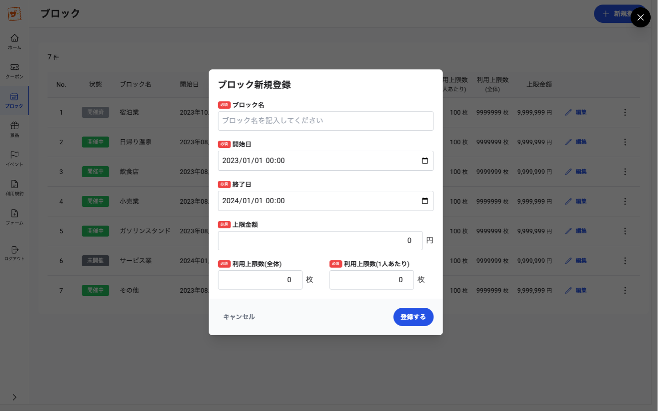Click the ブロック名 text input field
Image resolution: width=658 pixels, height=411 pixels.
pyautogui.click(x=326, y=121)
